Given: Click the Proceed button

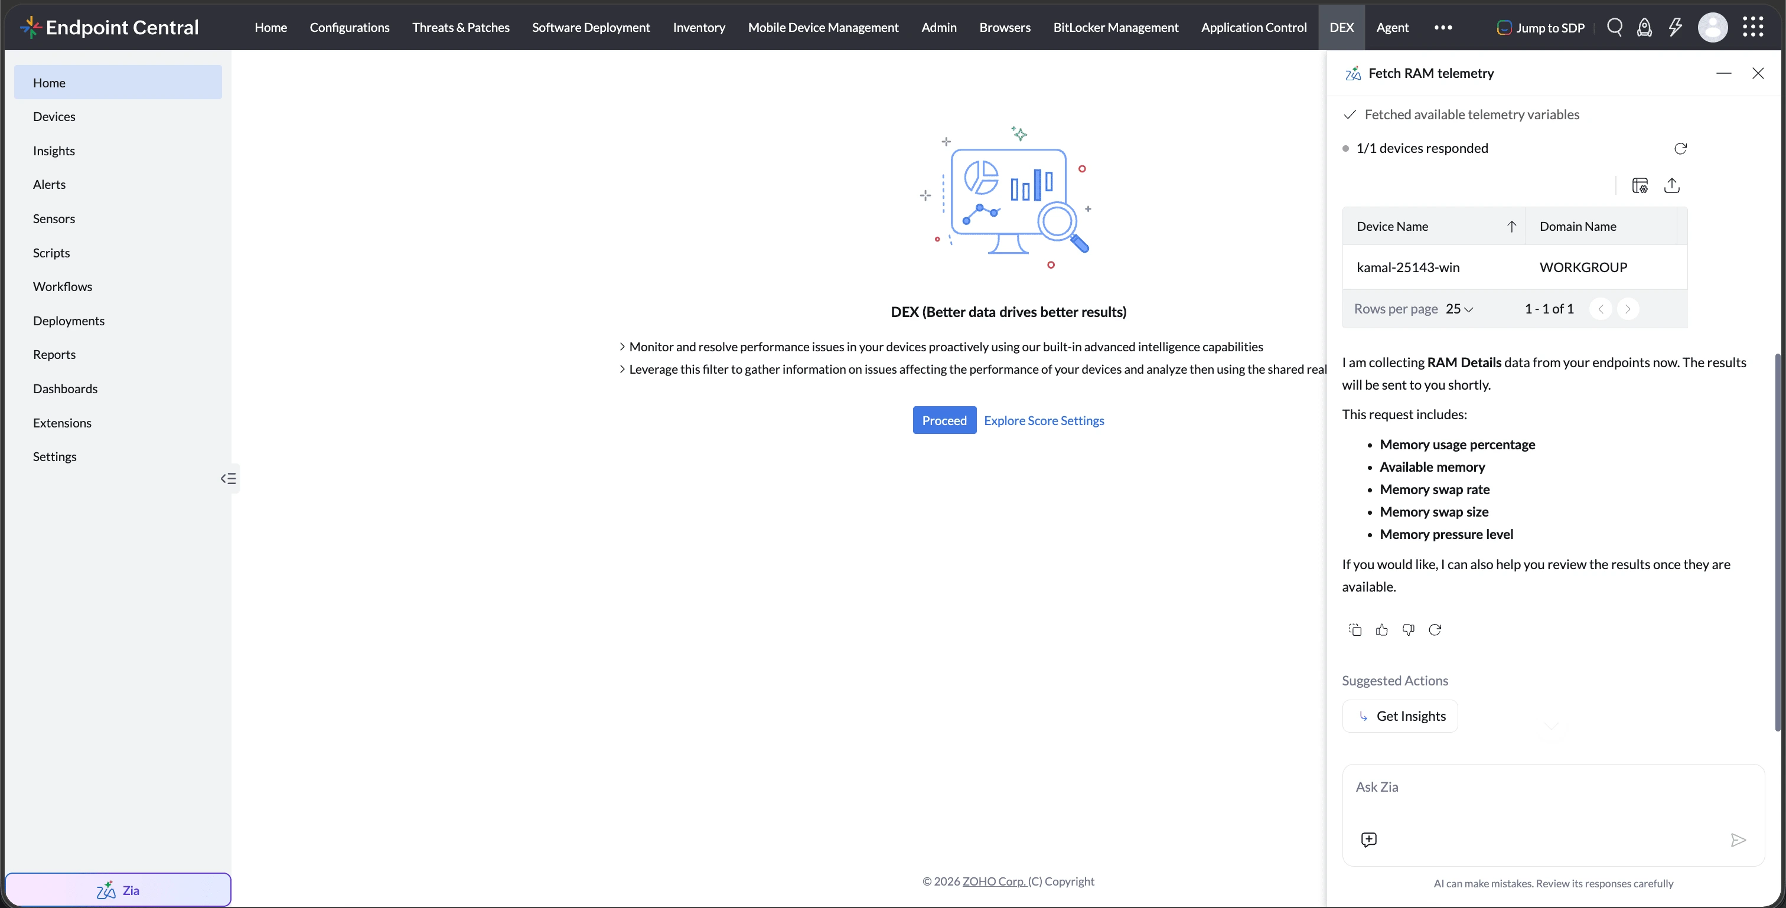Looking at the screenshot, I should (x=944, y=420).
